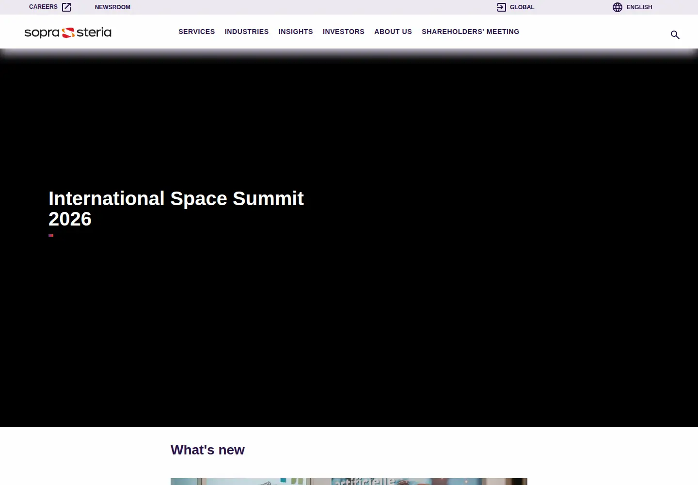Click the Global region selector icon
698x485 pixels.
(x=502, y=7)
